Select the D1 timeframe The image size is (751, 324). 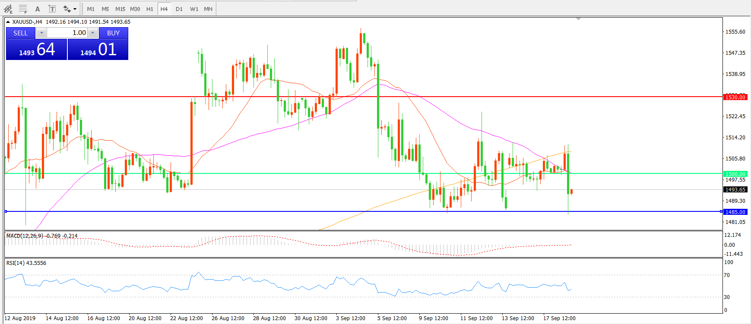click(x=179, y=9)
